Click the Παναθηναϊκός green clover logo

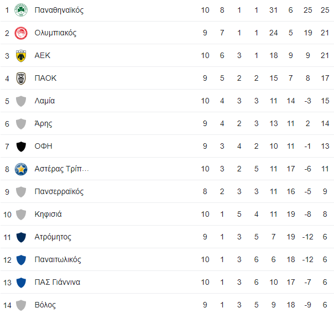click(21, 10)
